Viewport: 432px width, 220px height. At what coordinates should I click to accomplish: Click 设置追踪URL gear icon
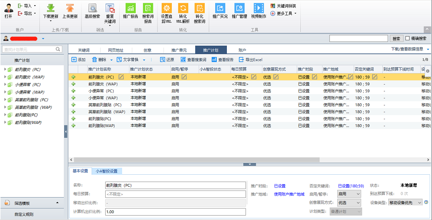167,8
